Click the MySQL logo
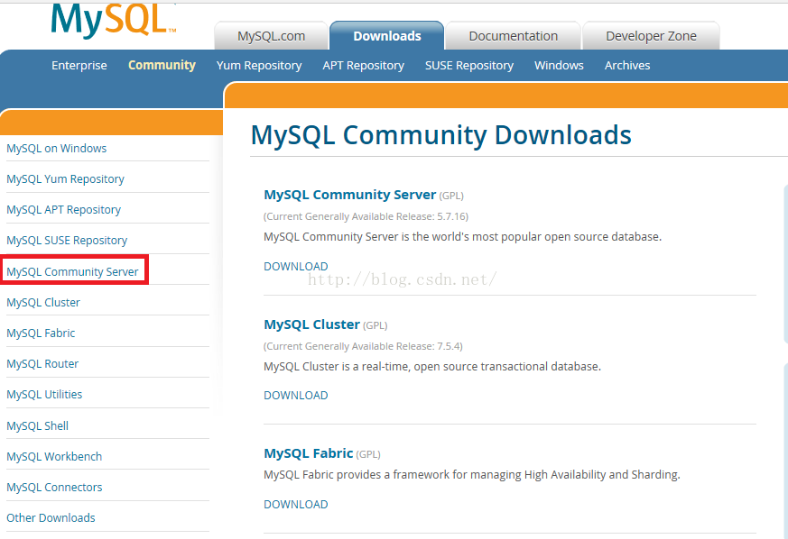This screenshot has height=539, width=788. 114,21
